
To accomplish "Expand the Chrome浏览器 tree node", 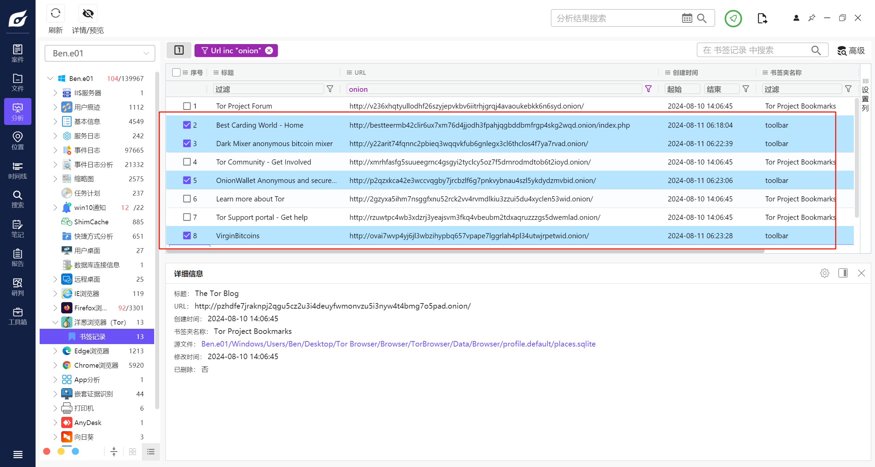I will click(55, 365).
